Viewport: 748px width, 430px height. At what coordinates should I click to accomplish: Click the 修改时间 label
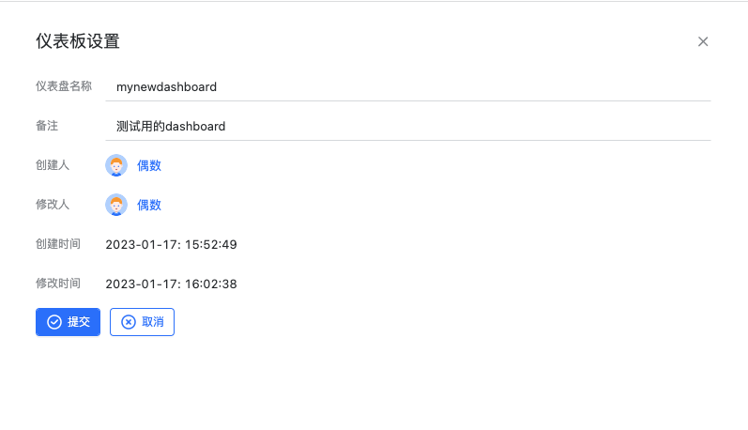[57, 284]
